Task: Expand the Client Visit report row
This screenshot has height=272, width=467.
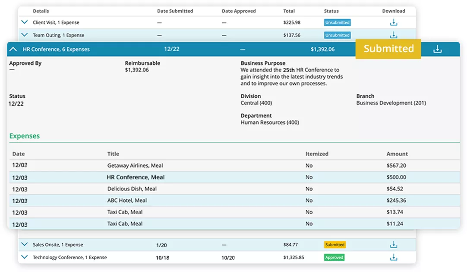Action: pos(25,22)
